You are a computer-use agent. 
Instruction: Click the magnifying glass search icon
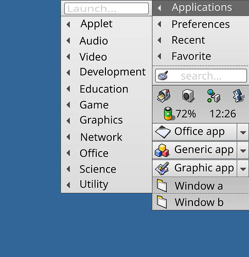click(x=163, y=76)
